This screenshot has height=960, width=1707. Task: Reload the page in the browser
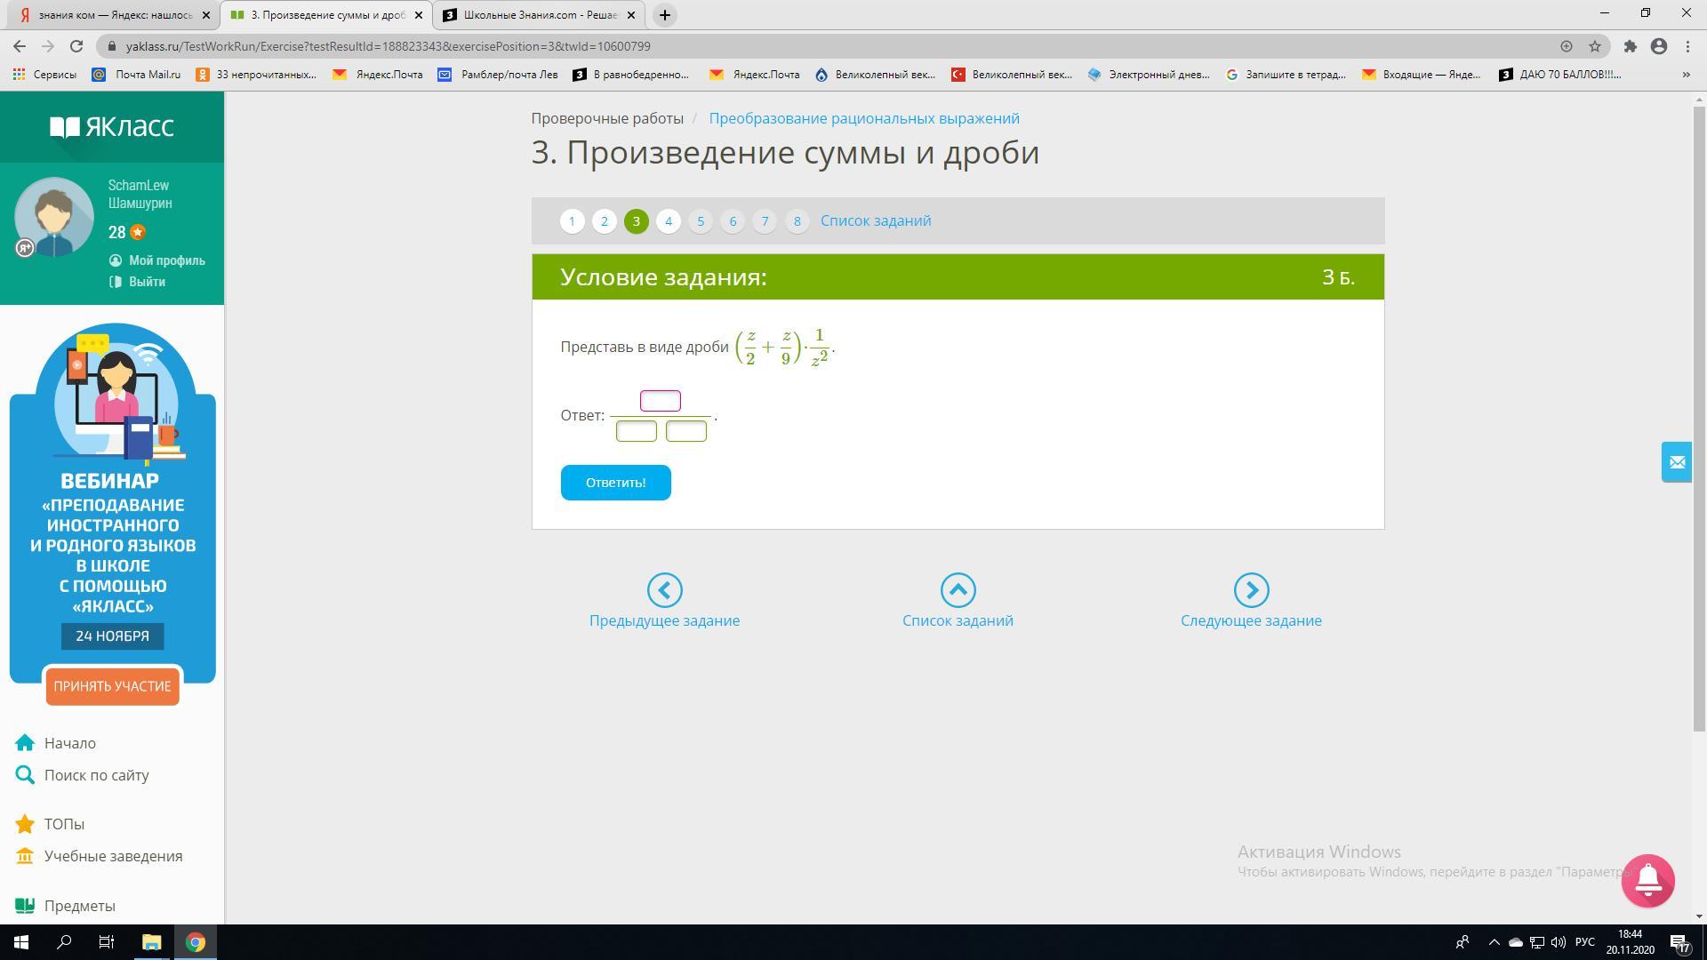76,46
